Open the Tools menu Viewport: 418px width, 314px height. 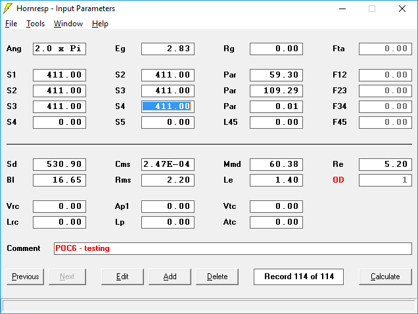pos(35,24)
